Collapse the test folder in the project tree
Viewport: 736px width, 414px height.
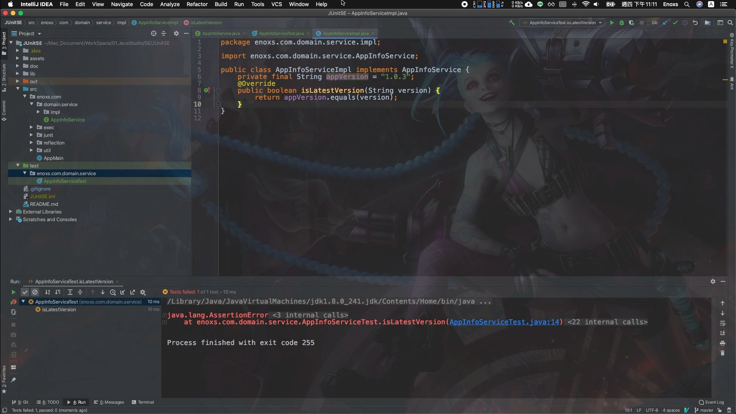[x=18, y=166]
